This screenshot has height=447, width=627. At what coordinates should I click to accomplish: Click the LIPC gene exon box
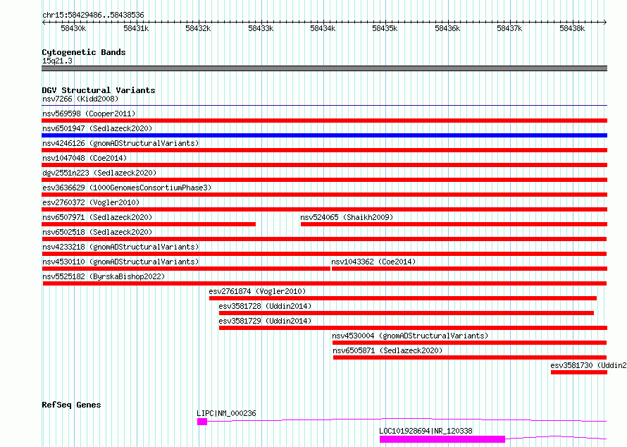click(x=202, y=422)
